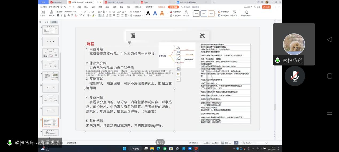Click 缺失字体 missing fonts button
339x152 pixels.
point(71,143)
